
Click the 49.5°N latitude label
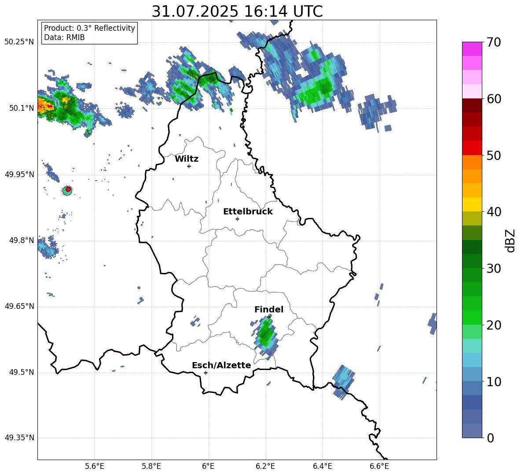pos(21,372)
